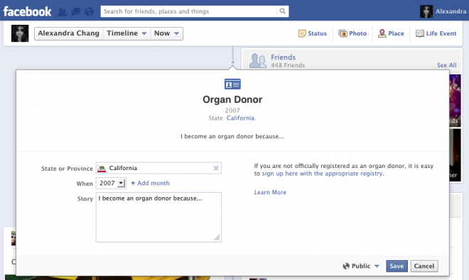Open the Public audience selector
The image size is (469, 280).
(361, 266)
